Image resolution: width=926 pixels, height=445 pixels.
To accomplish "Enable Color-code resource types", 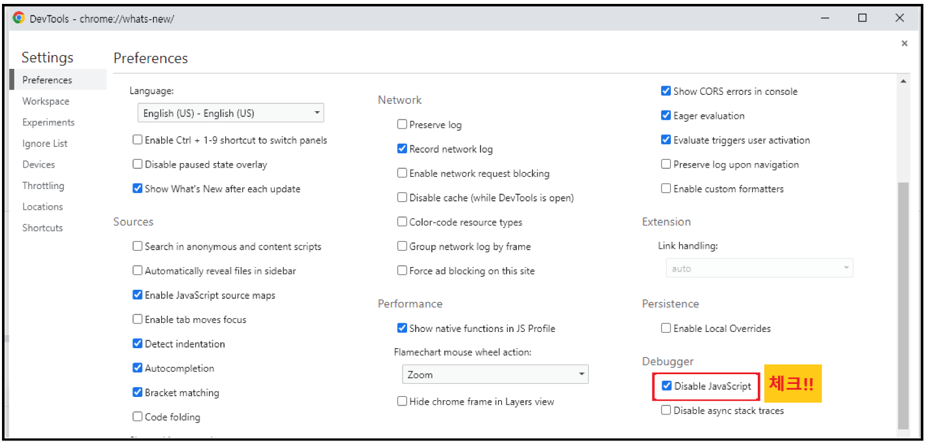I will click(x=402, y=222).
